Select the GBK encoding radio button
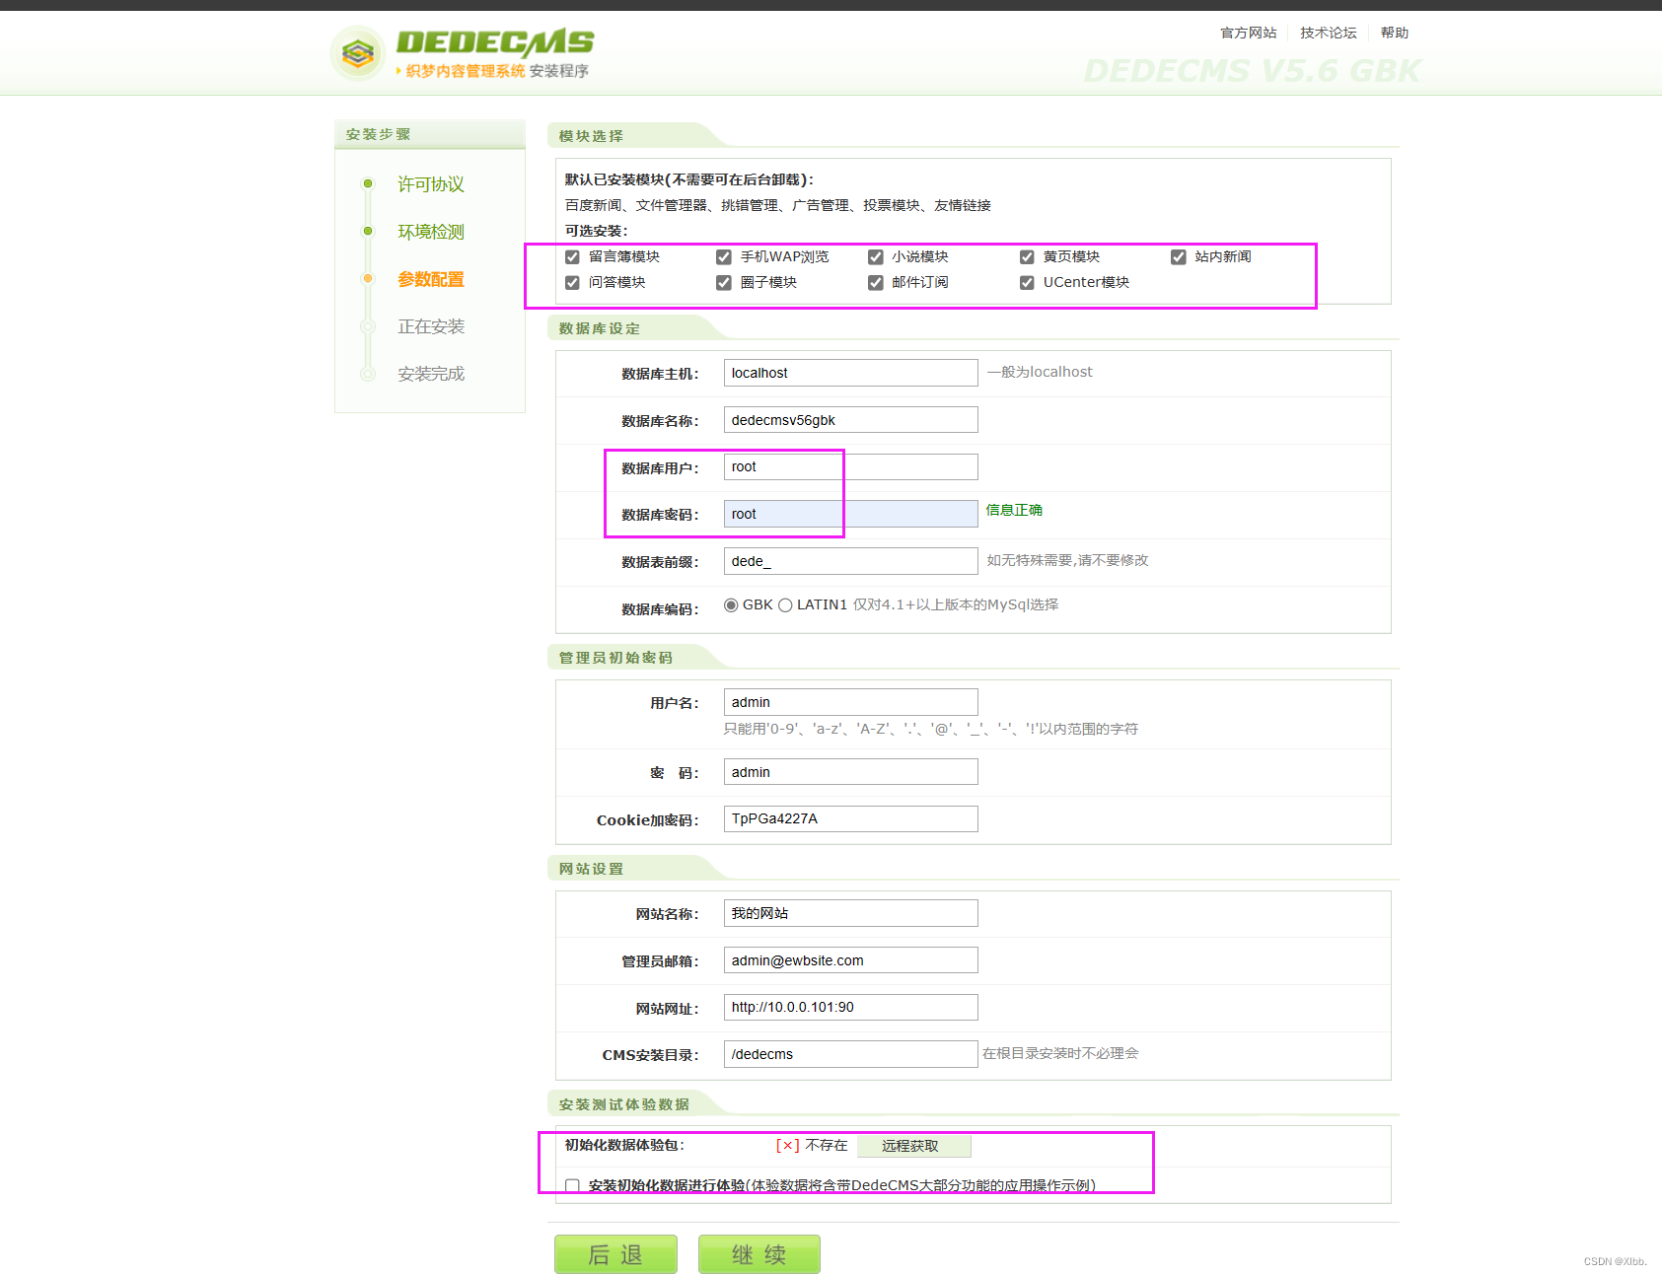 coord(731,605)
